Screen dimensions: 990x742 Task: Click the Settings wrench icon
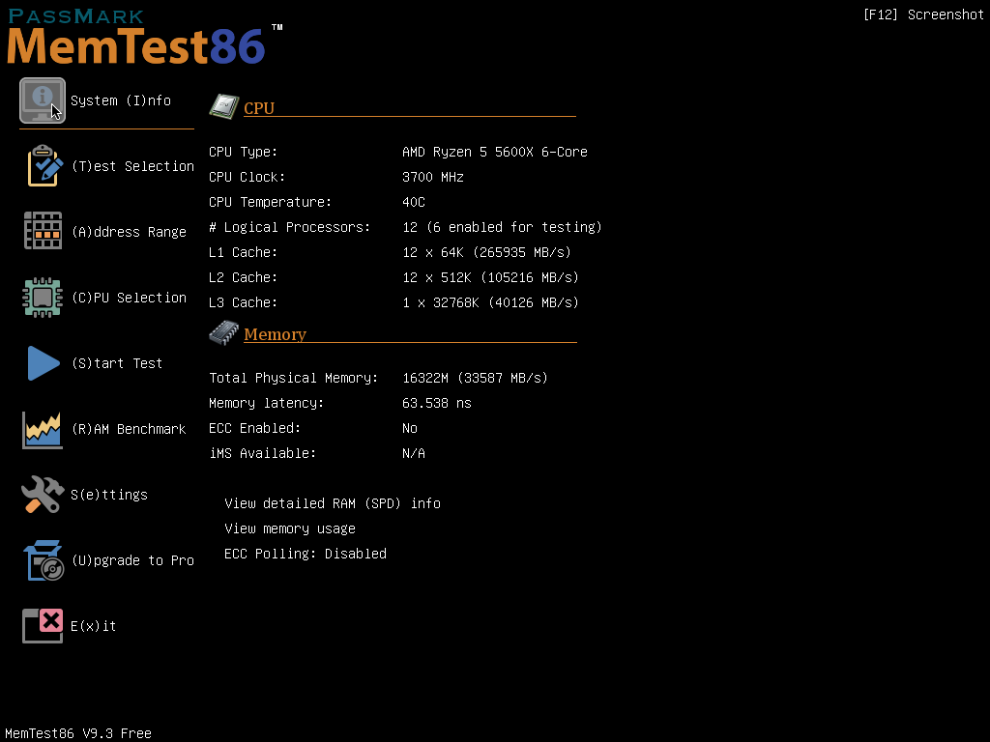tap(43, 494)
